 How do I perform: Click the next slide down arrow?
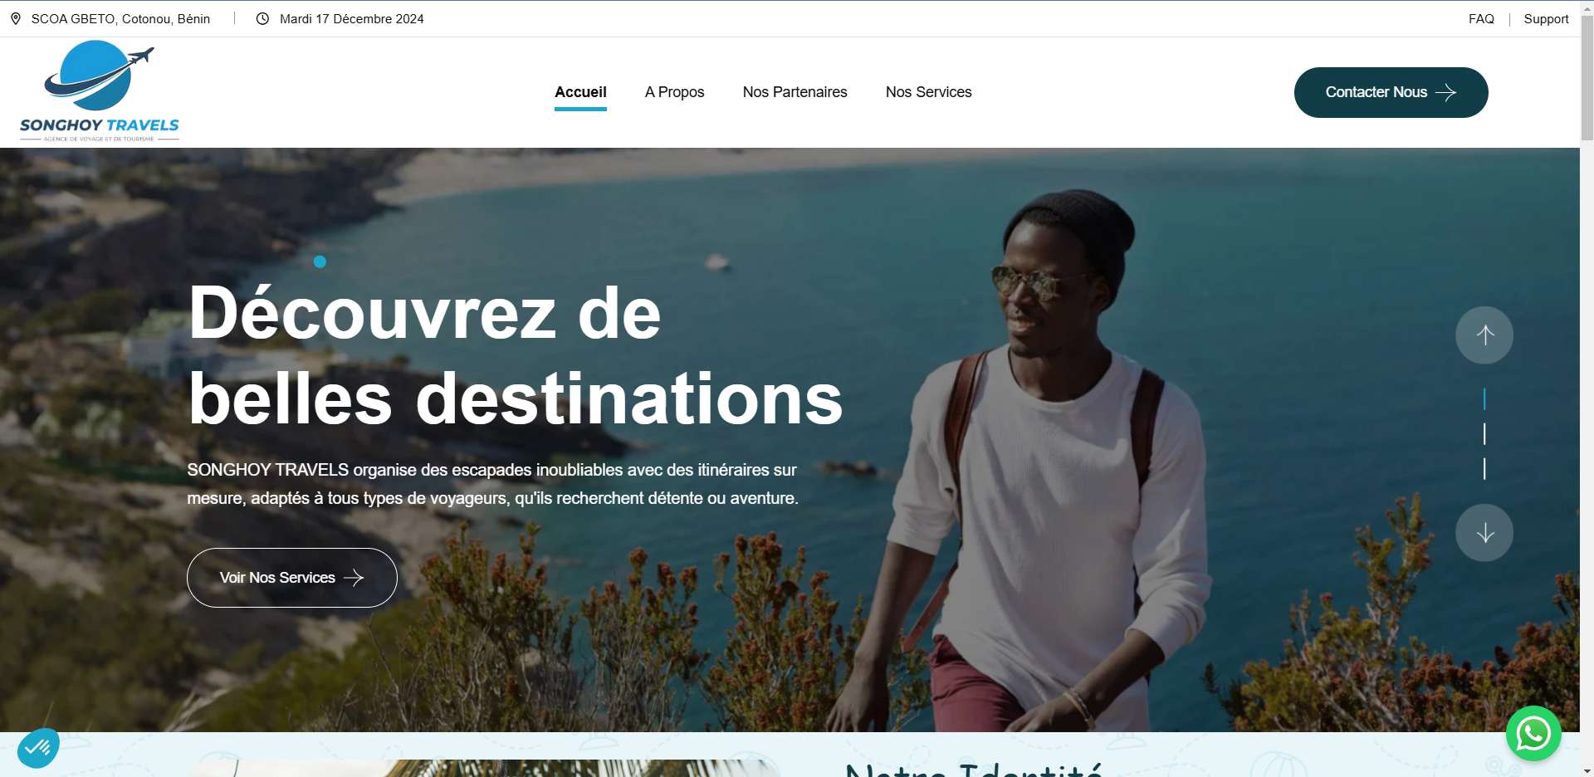[x=1484, y=533]
